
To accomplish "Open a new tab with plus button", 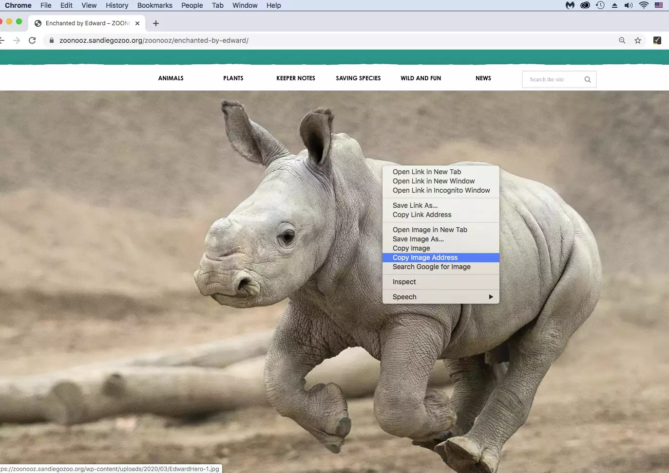I will [156, 23].
